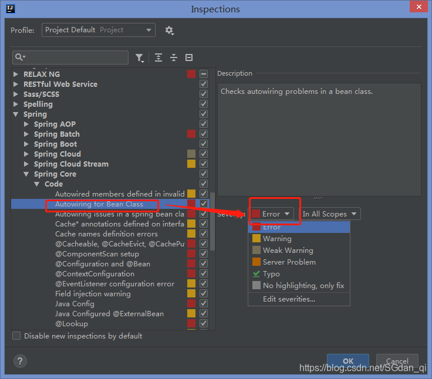Open the Project Default profile dropdown
This screenshot has height=379, width=432.
pos(99,30)
